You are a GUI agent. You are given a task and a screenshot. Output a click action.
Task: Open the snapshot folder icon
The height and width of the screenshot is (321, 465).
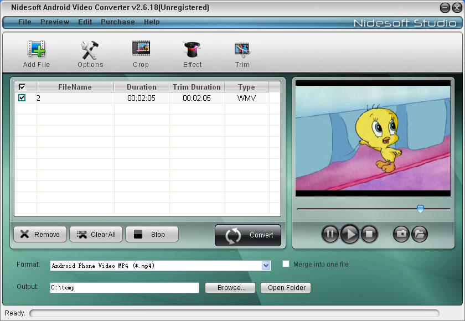[x=420, y=234]
